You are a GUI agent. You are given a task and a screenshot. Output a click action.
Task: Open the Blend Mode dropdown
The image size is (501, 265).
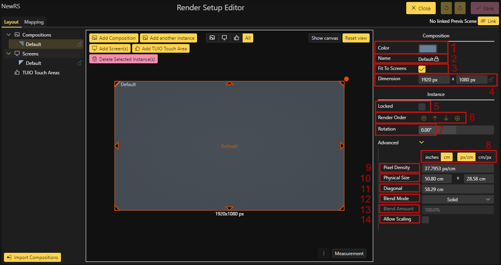[x=457, y=199]
